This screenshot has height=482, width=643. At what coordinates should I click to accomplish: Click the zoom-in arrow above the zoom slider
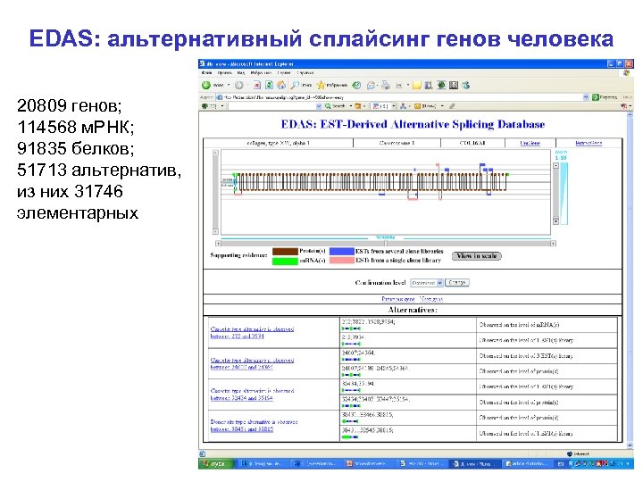tap(555, 166)
